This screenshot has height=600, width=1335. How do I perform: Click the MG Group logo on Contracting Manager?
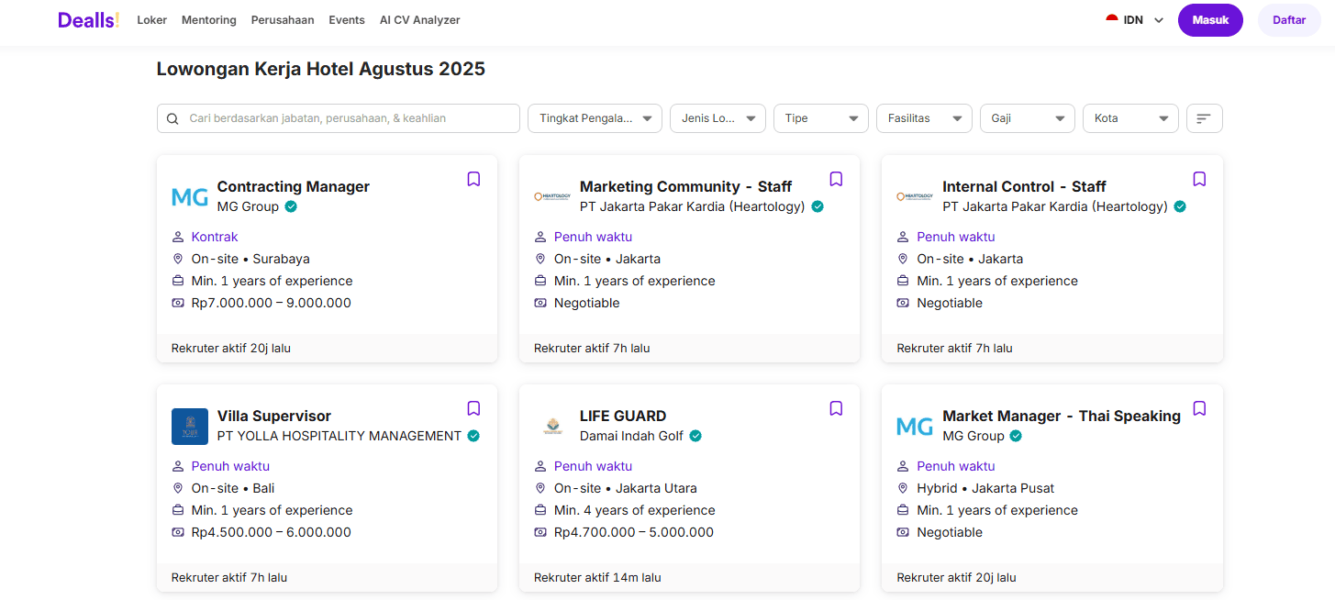[190, 196]
